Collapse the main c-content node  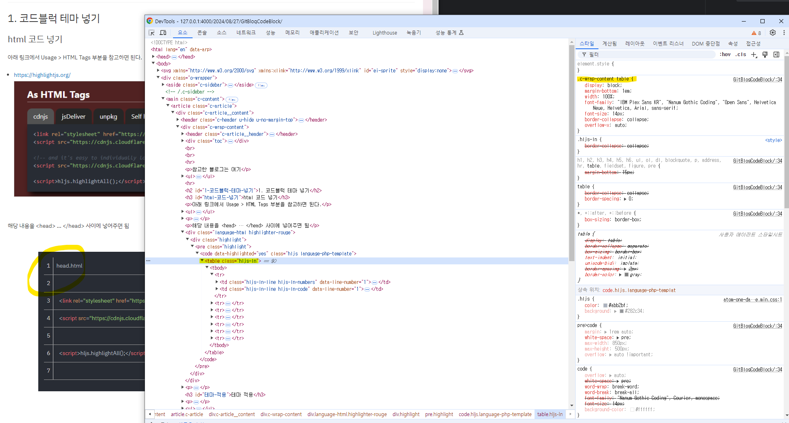[163, 99]
